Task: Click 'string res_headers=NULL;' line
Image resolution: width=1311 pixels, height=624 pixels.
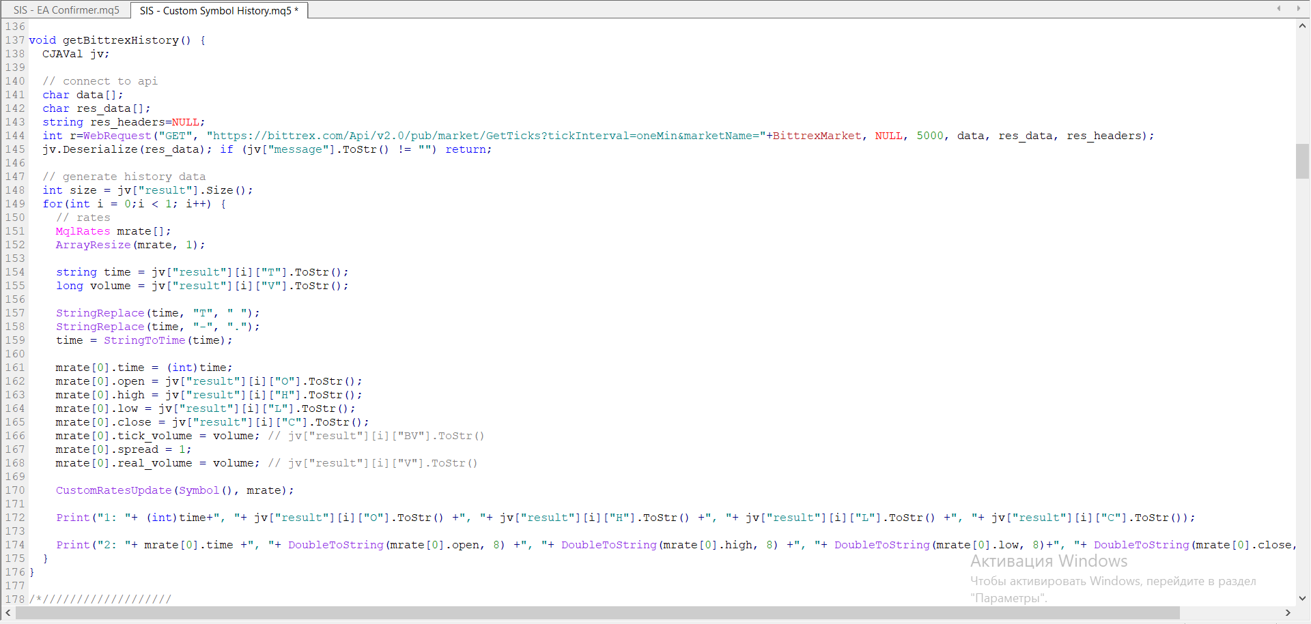Action: tap(124, 122)
